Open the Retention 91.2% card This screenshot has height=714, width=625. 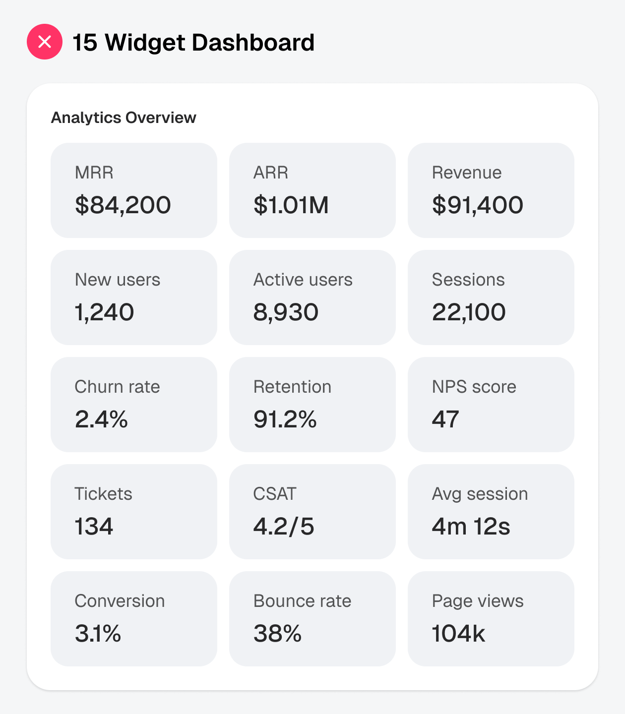pos(312,405)
